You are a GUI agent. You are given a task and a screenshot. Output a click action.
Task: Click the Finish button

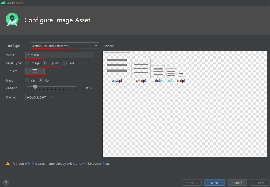tap(260, 183)
